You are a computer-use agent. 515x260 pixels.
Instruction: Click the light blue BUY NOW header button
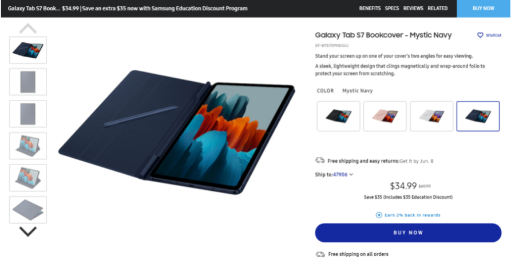point(484,9)
